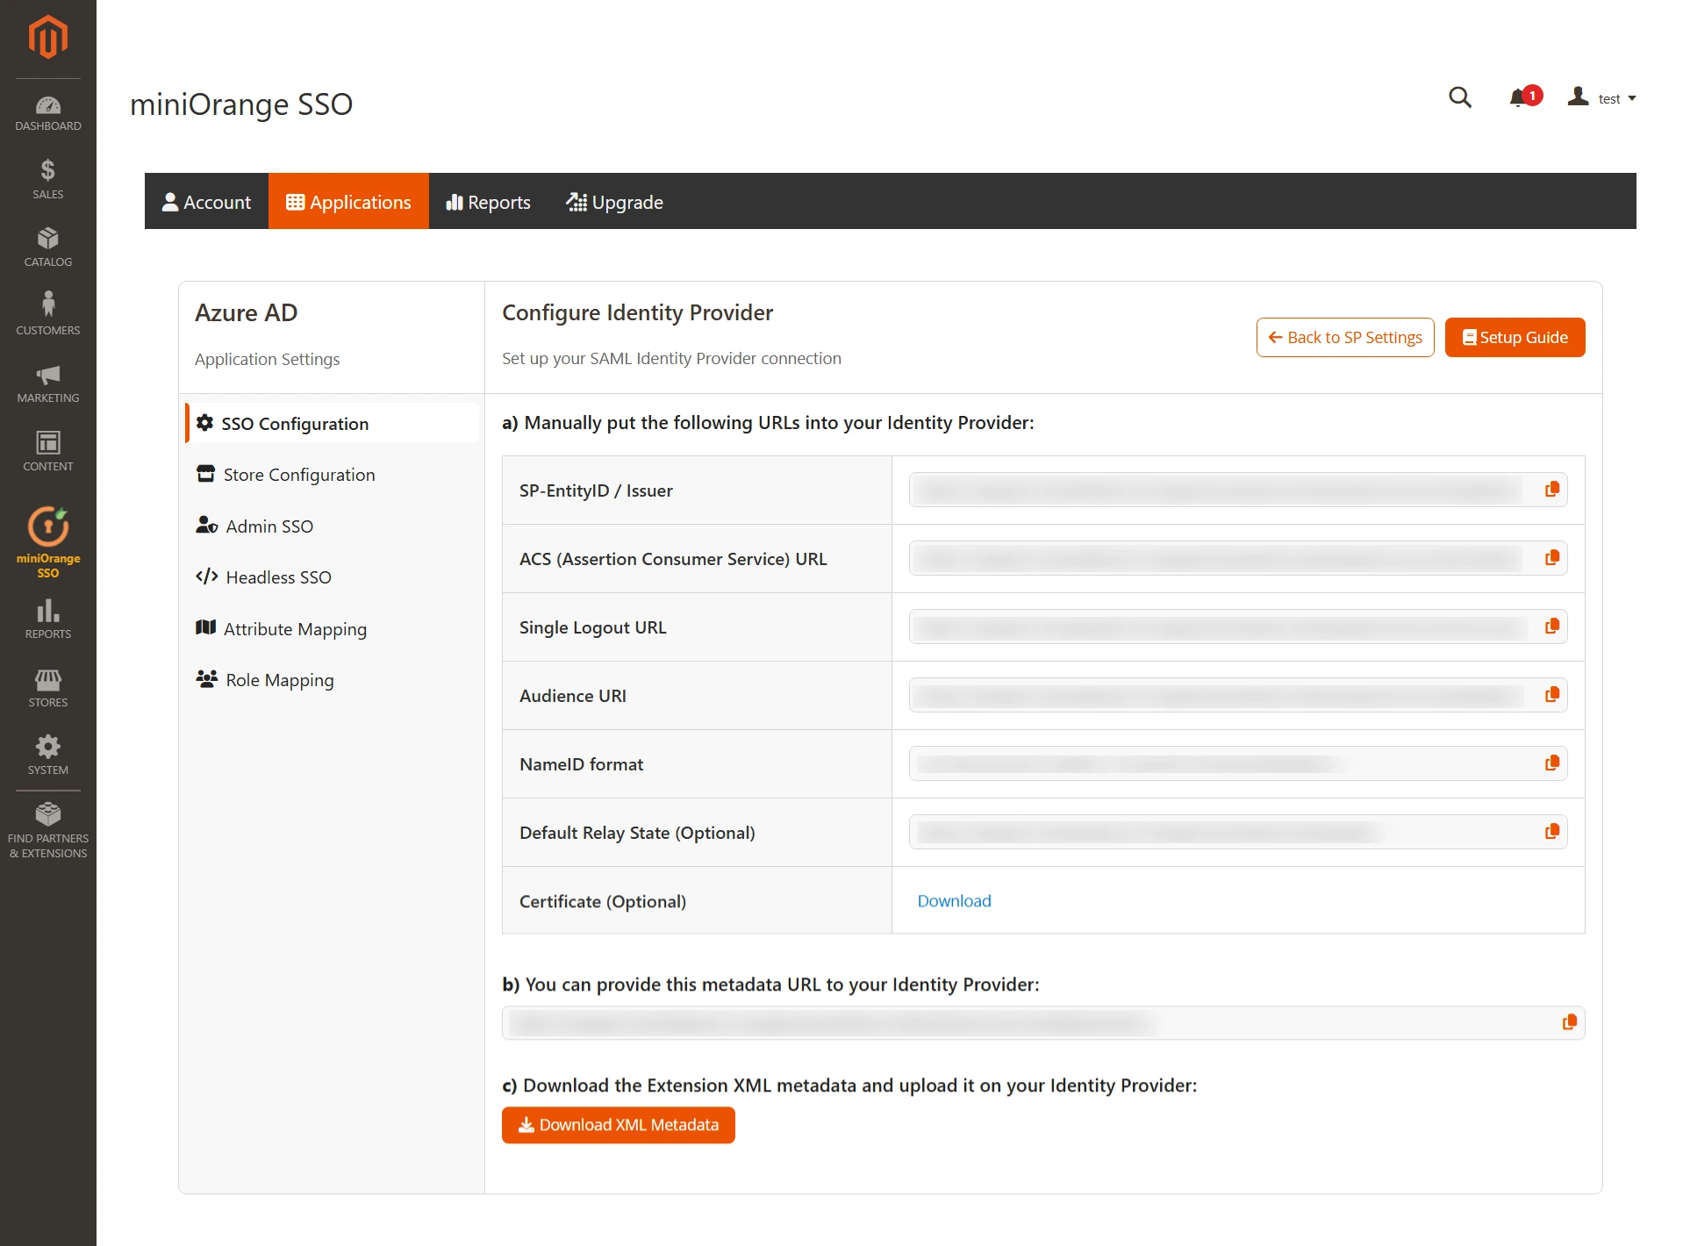Open the Marketing section in the sidebar
This screenshot has width=1683, height=1246.
coord(47,383)
